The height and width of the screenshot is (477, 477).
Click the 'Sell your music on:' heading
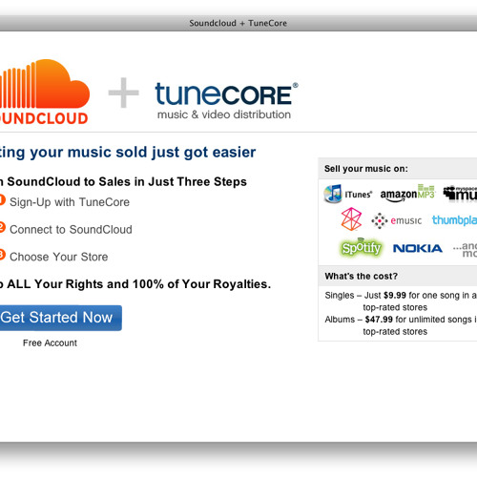pos(366,169)
